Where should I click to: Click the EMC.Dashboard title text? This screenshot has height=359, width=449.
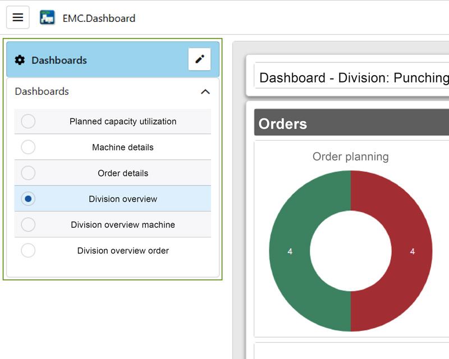click(98, 18)
